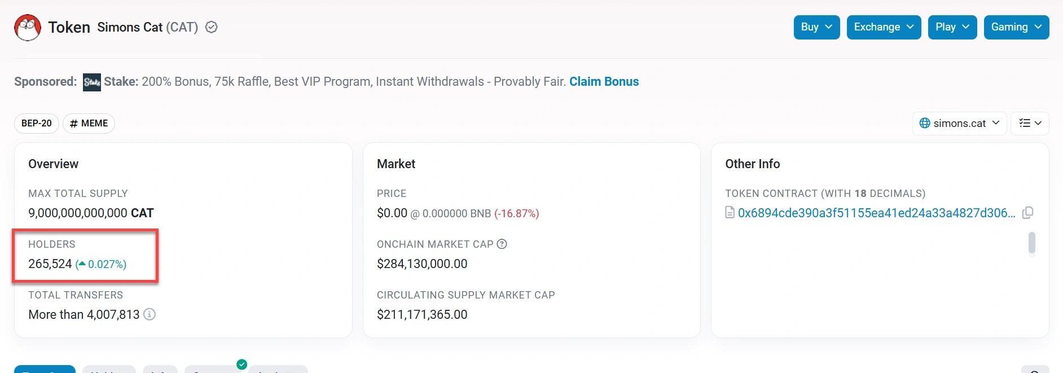Viewport: 1063px width, 373px height.
Task: Click the holders count 265,524
Action: (50, 264)
